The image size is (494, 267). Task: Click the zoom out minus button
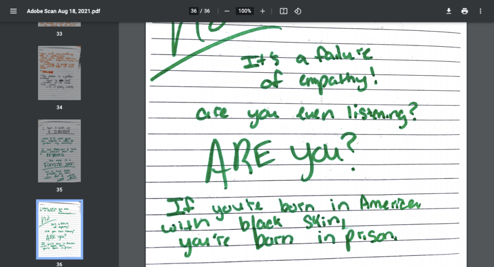227,11
